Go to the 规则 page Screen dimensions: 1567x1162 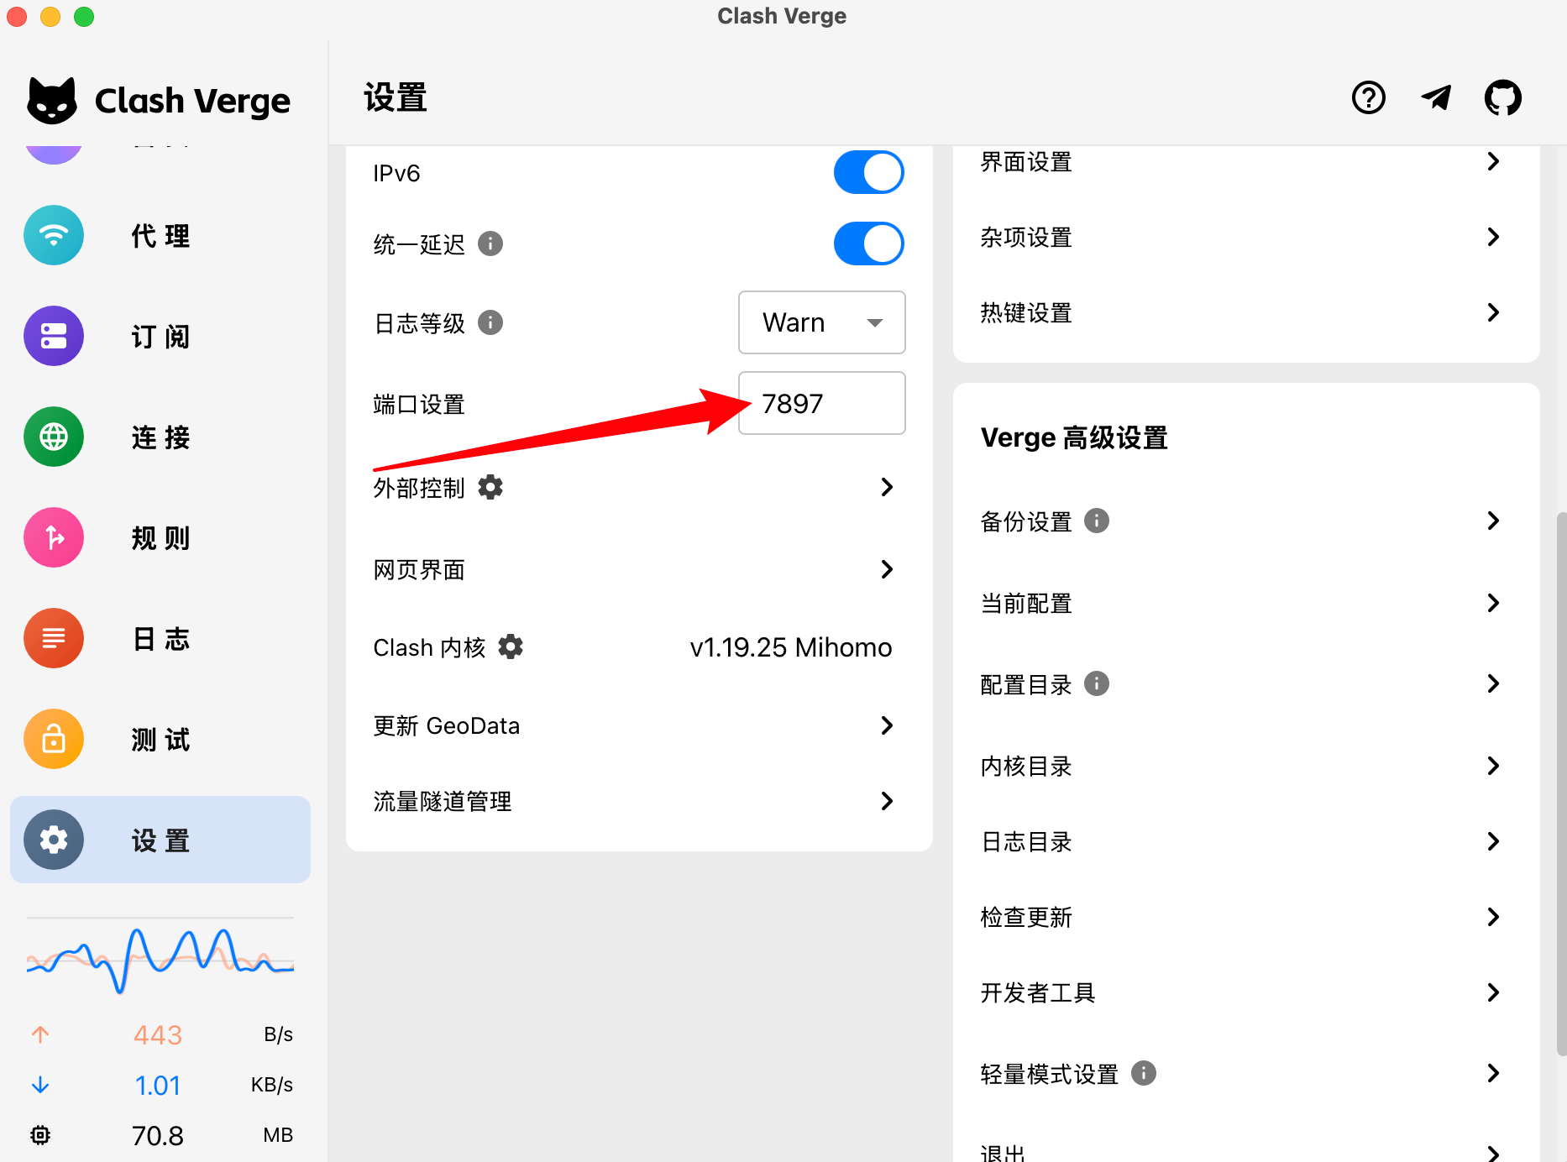tap(160, 537)
